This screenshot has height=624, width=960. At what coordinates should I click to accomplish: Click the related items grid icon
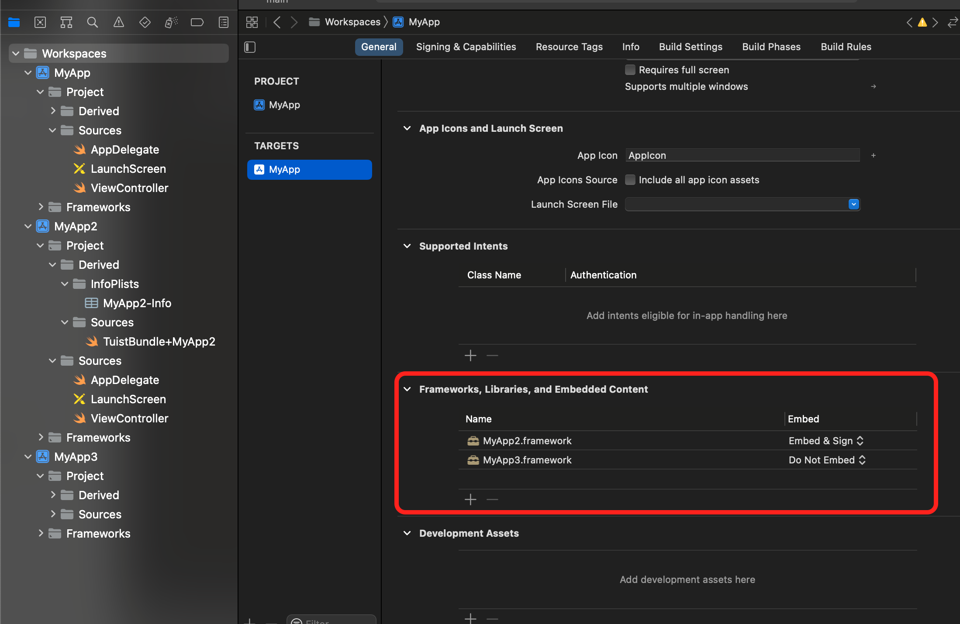coord(252,22)
